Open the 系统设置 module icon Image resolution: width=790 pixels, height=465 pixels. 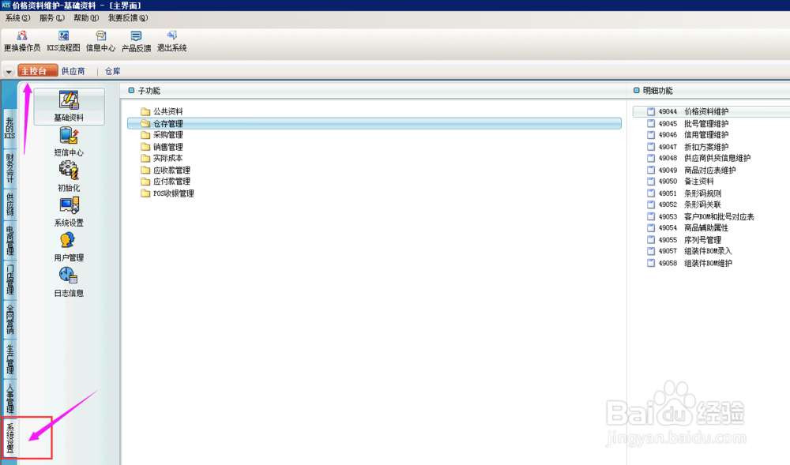69,205
